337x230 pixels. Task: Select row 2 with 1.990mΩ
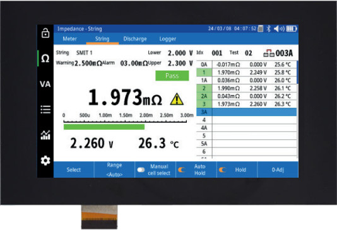247,88
